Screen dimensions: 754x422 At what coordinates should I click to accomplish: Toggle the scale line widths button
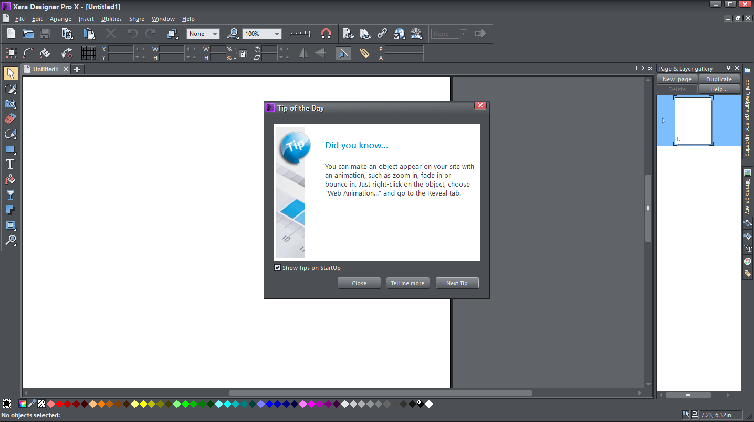tap(343, 53)
